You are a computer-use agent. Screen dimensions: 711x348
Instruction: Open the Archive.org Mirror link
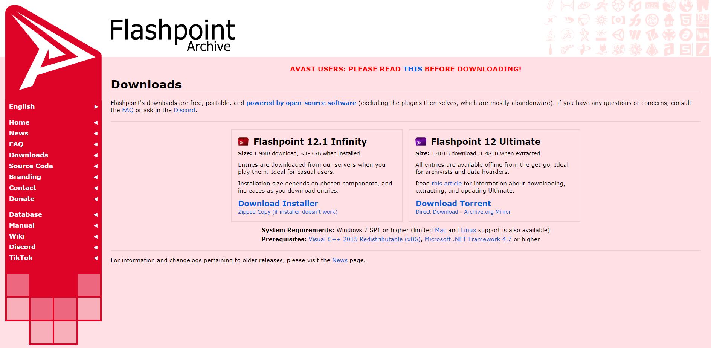[487, 212]
